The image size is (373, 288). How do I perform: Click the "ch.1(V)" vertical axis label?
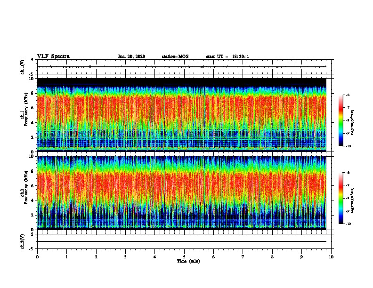(x=22, y=67)
